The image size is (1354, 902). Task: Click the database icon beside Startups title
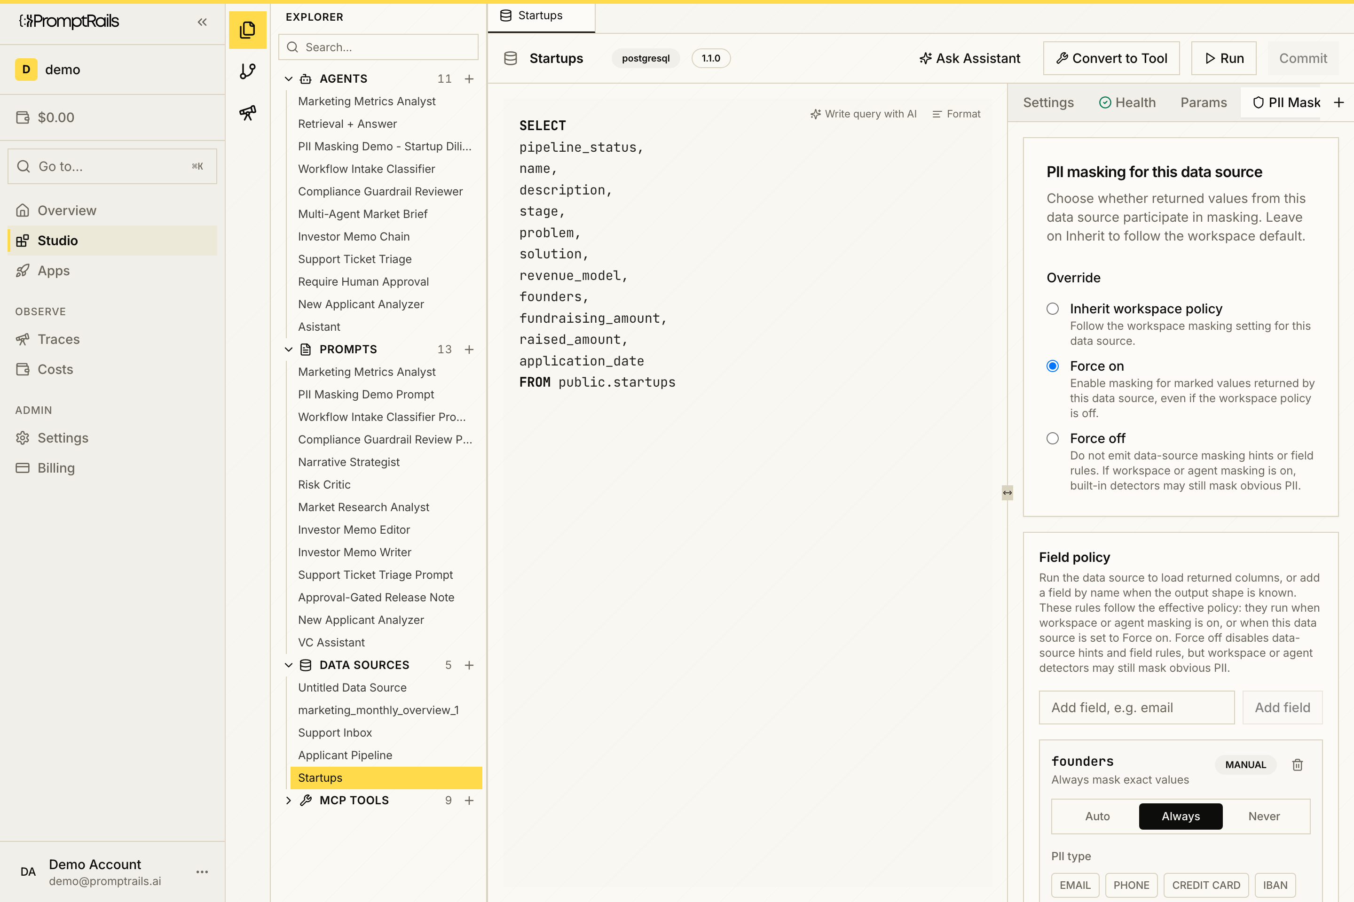tap(511, 58)
